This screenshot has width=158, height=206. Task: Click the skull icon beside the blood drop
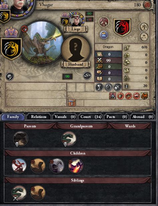(117, 87)
